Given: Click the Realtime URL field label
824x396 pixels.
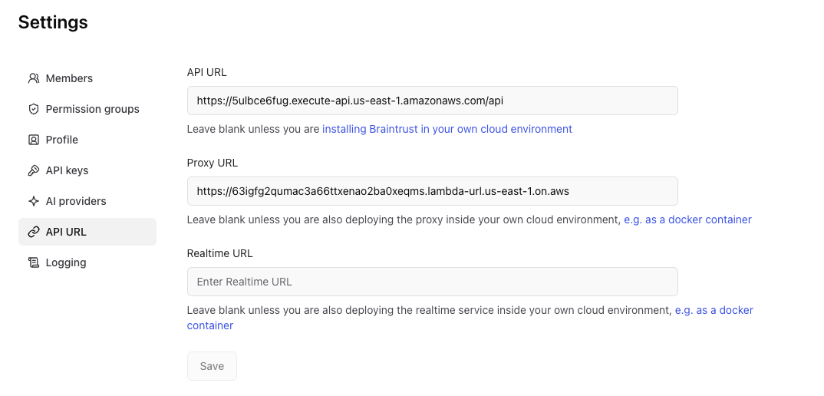Looking at the screenshot, I should click(219, 253).
